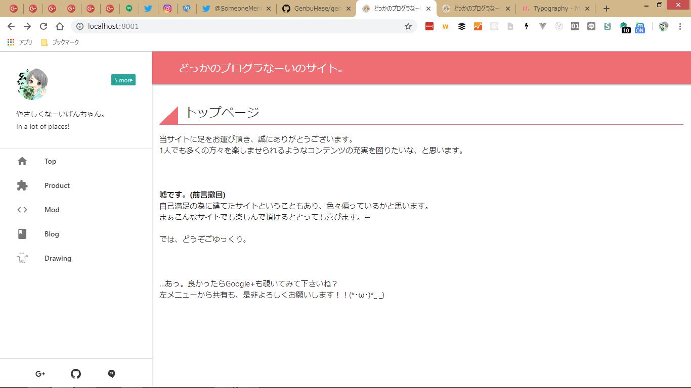Select Blog from the sidebar menu
The image size is (691, 388).
pyautogui.click(x=76, y=234)
